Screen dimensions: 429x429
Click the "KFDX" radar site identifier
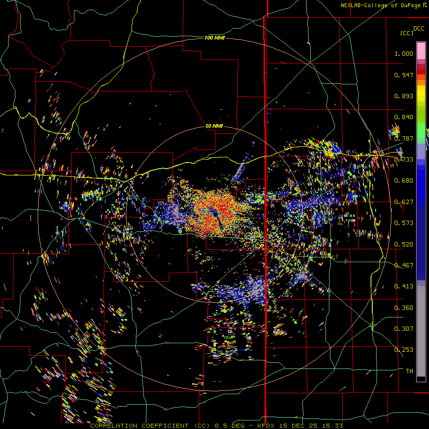click(x=266, y=426)
